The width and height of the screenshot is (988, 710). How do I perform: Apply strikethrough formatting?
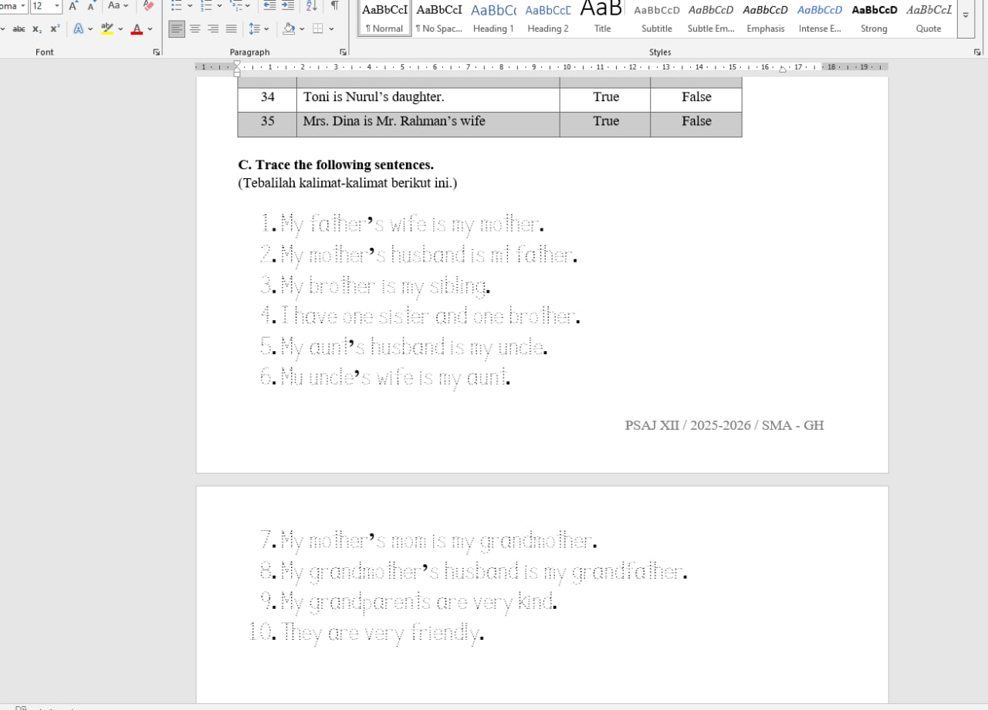click(19, 29)
